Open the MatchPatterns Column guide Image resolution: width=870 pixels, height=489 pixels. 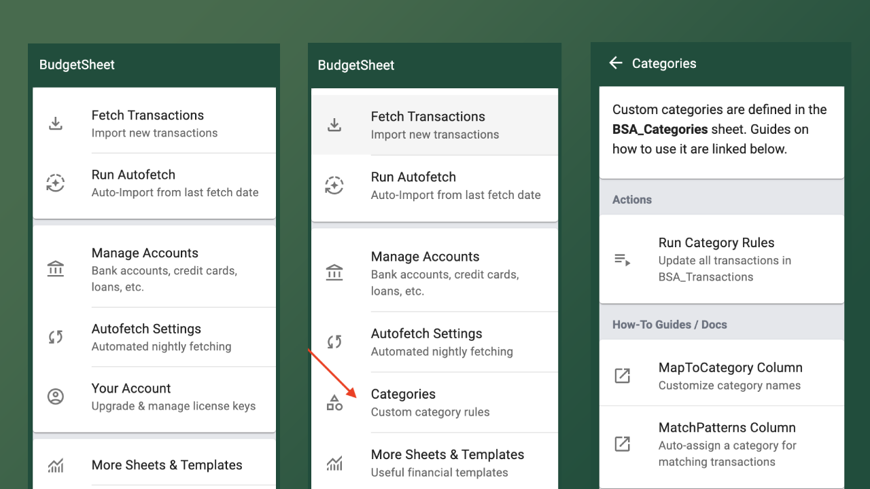point(722,444)
